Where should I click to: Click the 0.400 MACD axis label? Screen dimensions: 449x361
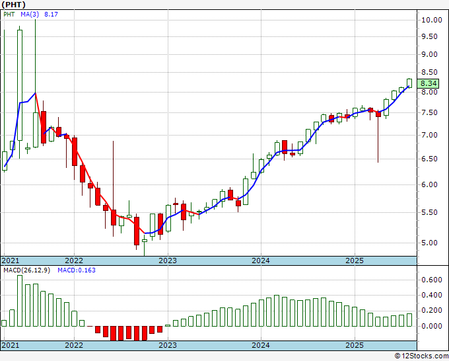pyautogui.click(x=432, y=295)
